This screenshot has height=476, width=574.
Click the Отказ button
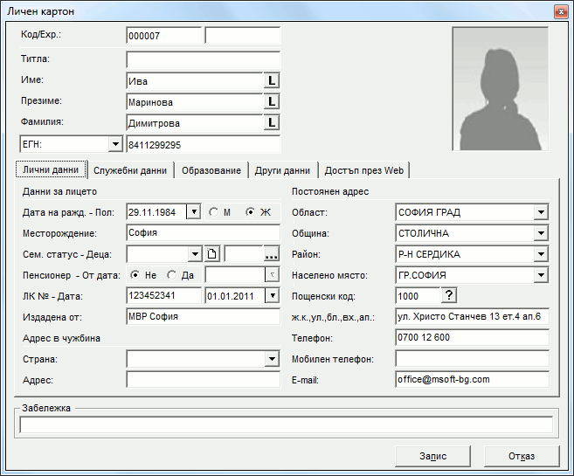pyautogui.click(x=522, y=456)
